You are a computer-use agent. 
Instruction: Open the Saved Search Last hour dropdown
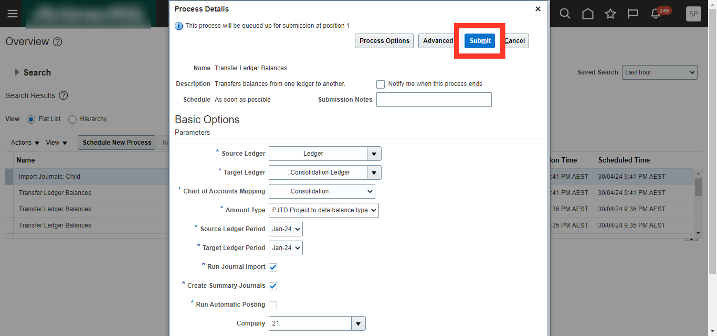(660, 72)
